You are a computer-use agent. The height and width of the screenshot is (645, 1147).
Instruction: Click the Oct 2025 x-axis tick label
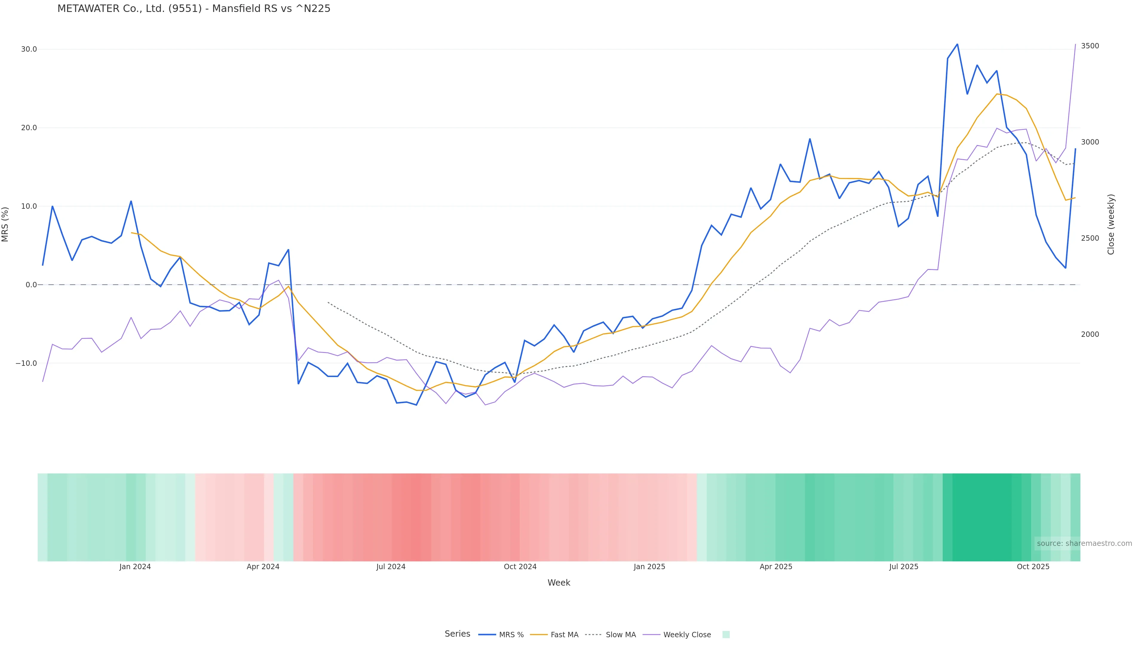[x=1033, y=567]
